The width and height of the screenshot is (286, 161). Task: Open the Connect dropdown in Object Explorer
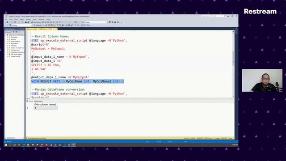8,32
